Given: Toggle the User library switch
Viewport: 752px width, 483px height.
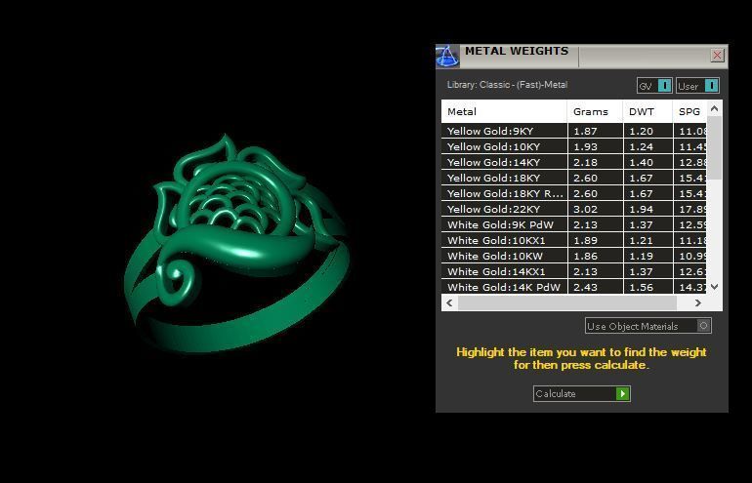Looking at the screenshot, I should (698, 86).
